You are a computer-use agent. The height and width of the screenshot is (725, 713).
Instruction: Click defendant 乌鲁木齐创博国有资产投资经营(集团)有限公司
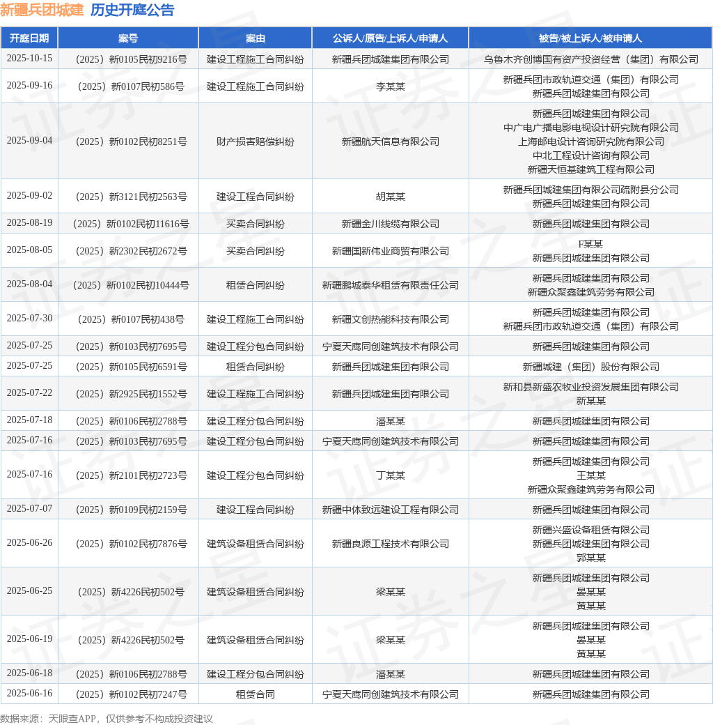pos(590,59)
